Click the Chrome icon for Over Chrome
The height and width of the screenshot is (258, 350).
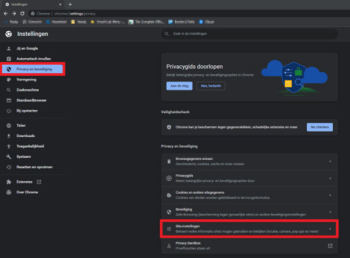[9, 192]
